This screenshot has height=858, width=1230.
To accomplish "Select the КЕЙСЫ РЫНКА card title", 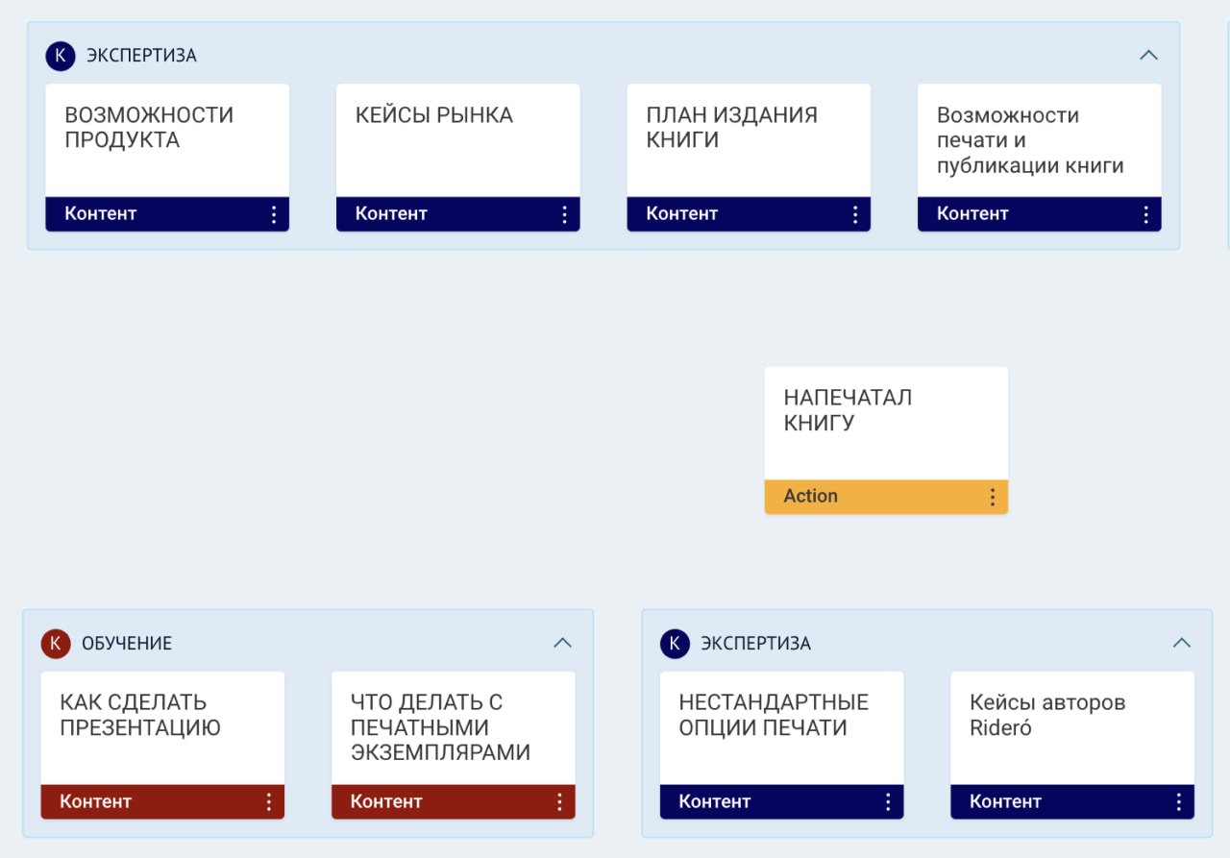I will (434, 115).
